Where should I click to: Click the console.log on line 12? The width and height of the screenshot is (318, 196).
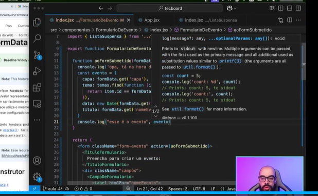(91, 67)
